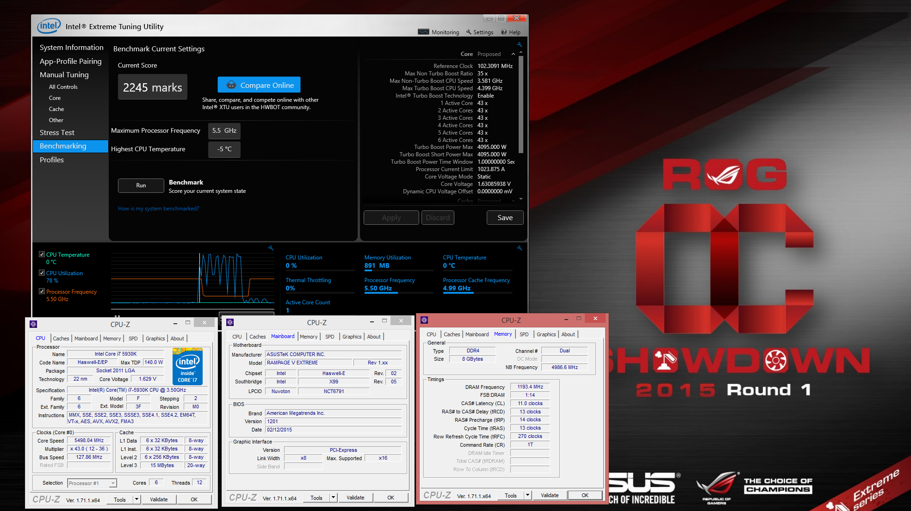The height and width of the screenshot is (511, 911).
Task: Click RAMPAGE V EXTREME model field
Action: tap(309, 363)
